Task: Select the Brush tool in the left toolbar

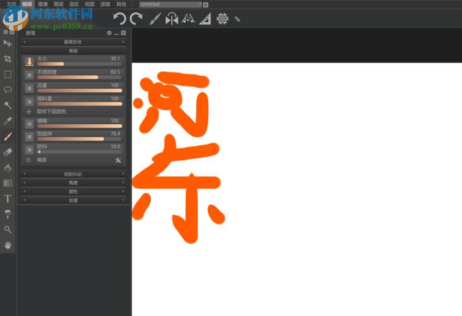Action: click(7, 136)
